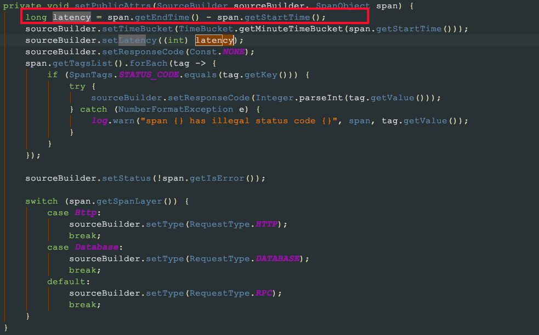Click the 'break' after the RPC setType
Viewport: 539px width, 335px height.
coord(83,304)
